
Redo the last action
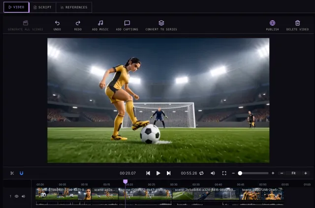point(78,26)
